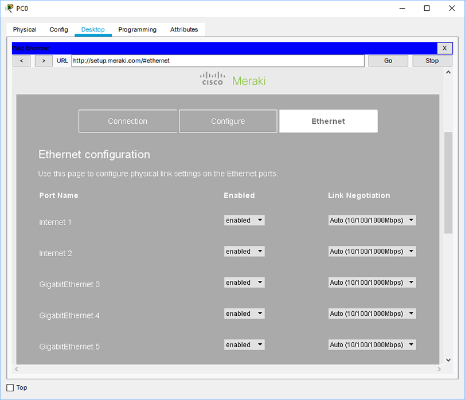Click the Stop button
Viewport: 465px width, 400px height.
432,61
